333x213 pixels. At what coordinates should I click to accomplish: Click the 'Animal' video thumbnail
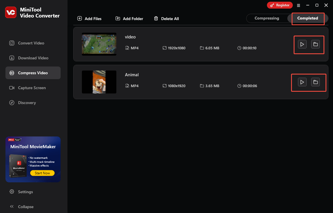point(99,82)
